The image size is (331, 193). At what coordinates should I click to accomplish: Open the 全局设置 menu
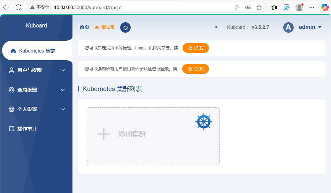[x=37, y=90]
